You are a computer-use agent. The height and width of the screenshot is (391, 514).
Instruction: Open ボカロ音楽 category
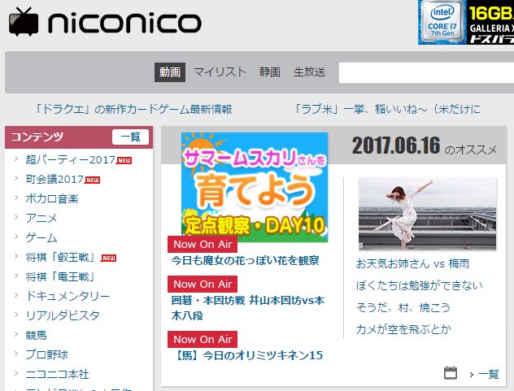(52, 198)
